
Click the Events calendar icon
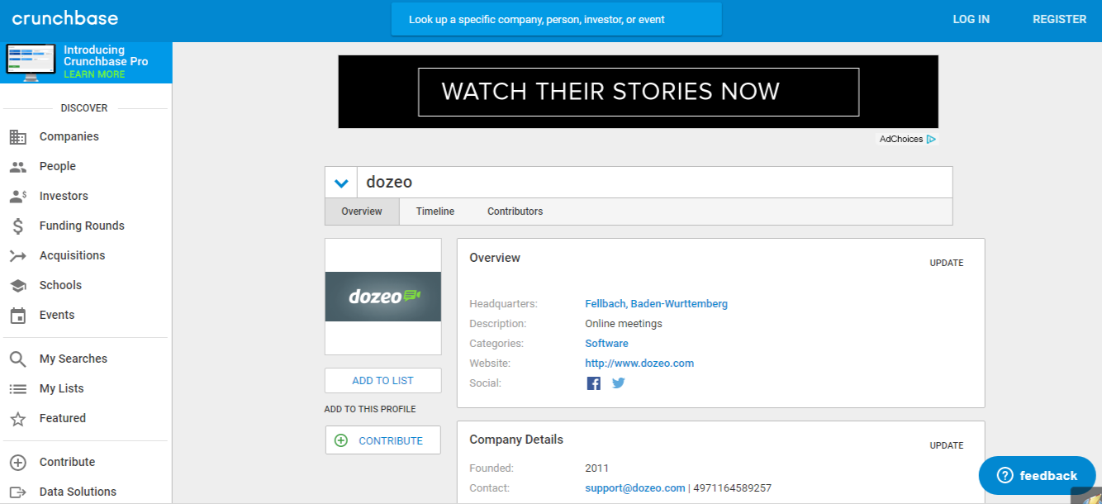coord(17,315)
